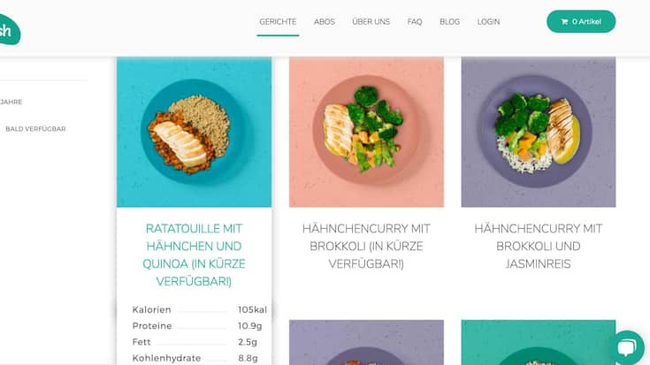Open the Hähnchencurry with Jasminreis purple image
650x365 pixels.
539,132
